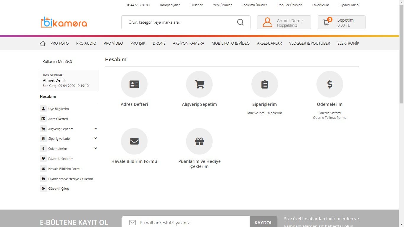Open the DRONE category menu

[x=159, y=43]
